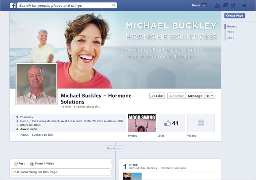Image resolution: width=256 pixels, height=180 pixels.
Task: Click the Likes label link
Action: pos(161,136)
